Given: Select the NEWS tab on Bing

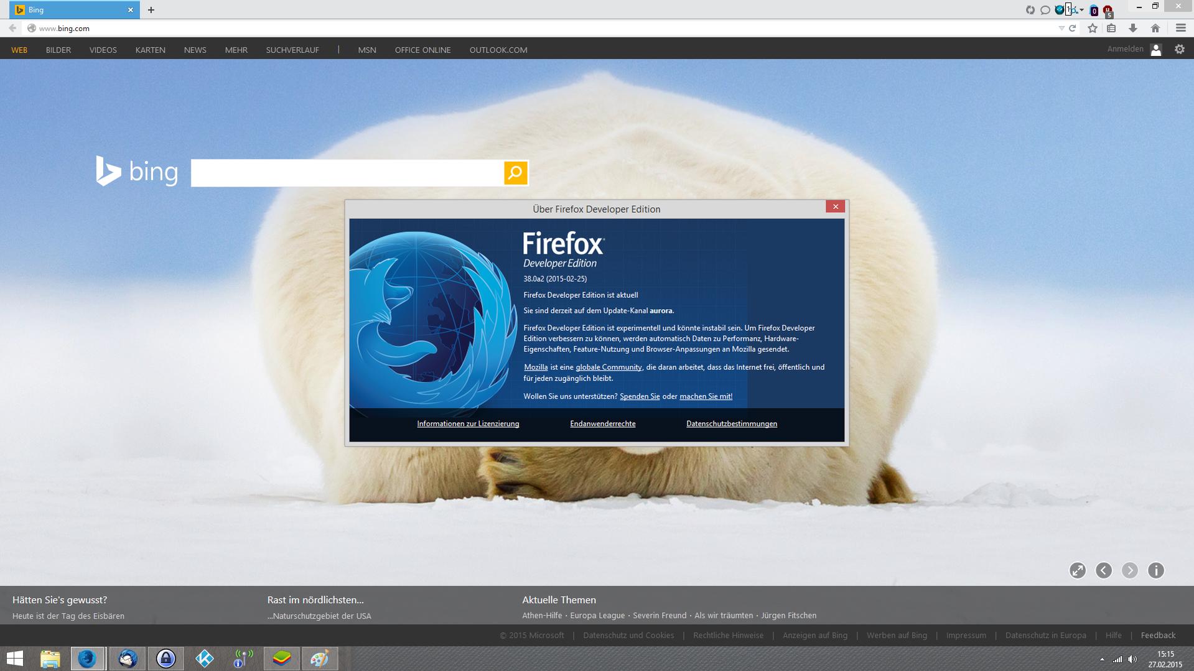Looking at the screenshot, I should click(x=195, y=50).
